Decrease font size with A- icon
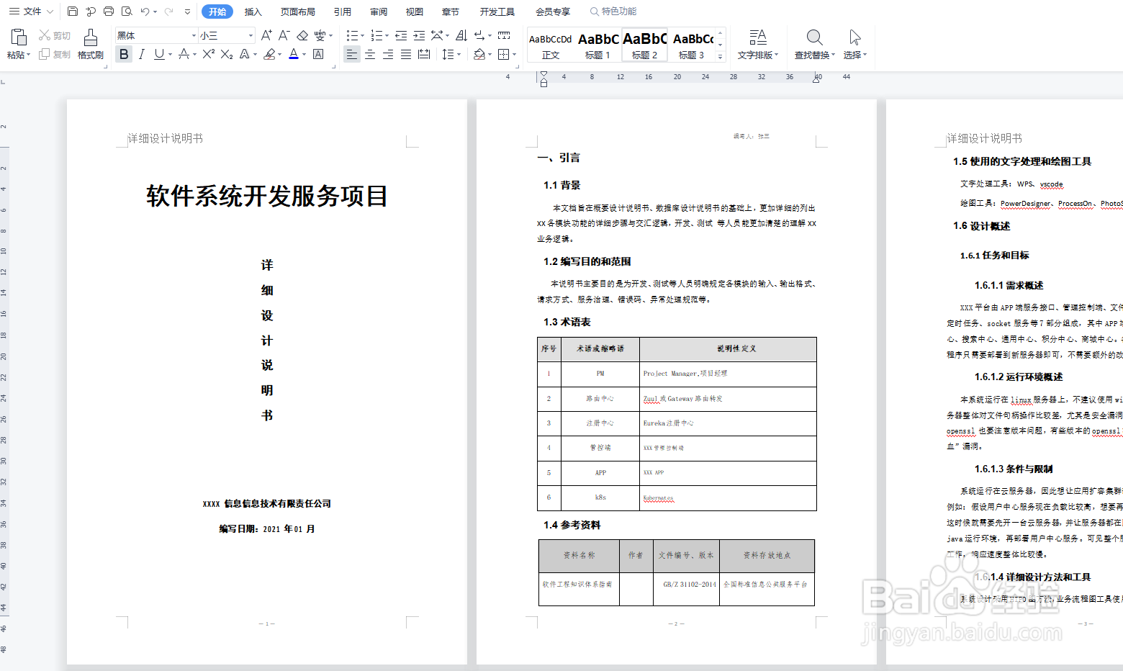Screen dimensions: 1123x671 click(284, 35)
